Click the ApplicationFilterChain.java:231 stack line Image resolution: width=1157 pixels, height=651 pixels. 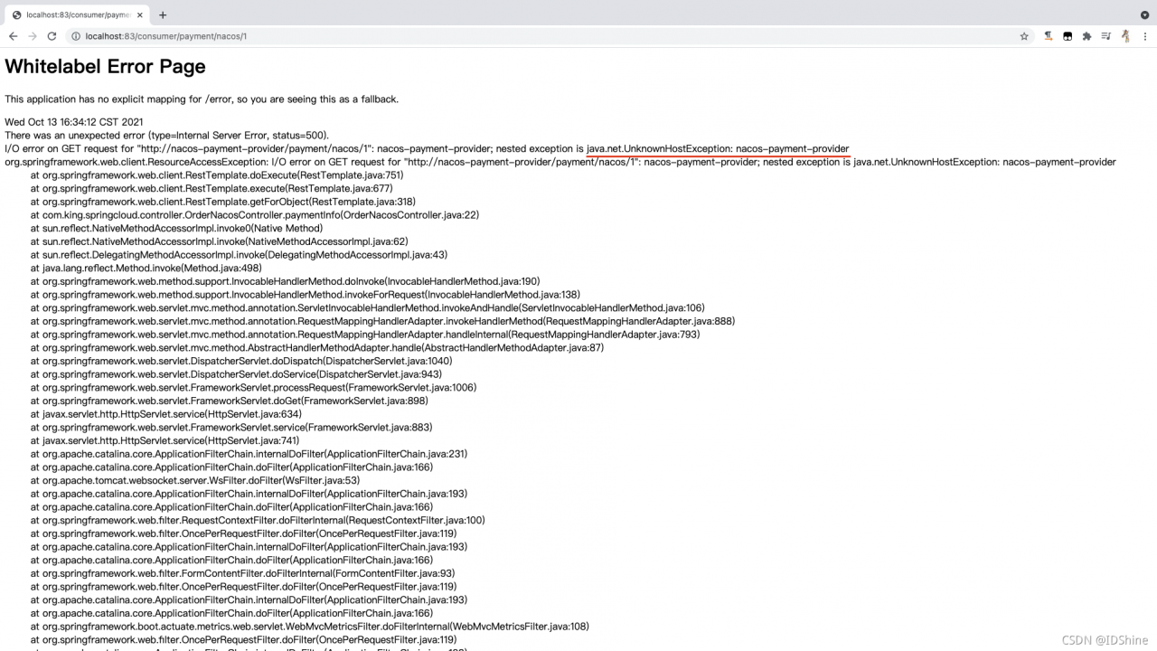coord(249,454)
